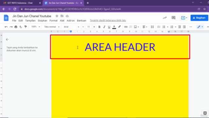Print the document via printer icon
The height and width of the screenshot is (118, 209).
[x=16, y=27]
